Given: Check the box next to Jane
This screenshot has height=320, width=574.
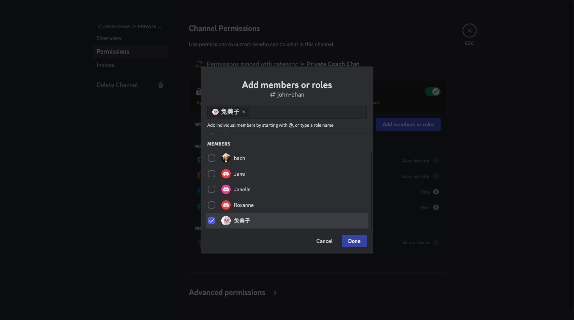Looking at the screenshot, I should (212, 174).
